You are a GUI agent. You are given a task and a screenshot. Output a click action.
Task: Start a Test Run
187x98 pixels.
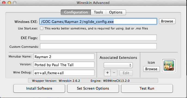click(x=147, y=89)
